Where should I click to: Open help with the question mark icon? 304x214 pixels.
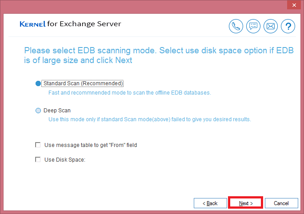click(x=288, y=26)
